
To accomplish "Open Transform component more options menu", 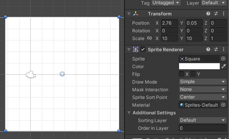I will click(224, 13).
